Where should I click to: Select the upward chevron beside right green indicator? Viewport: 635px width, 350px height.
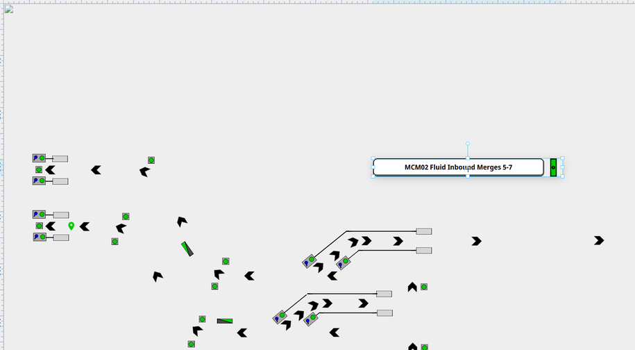412,287
